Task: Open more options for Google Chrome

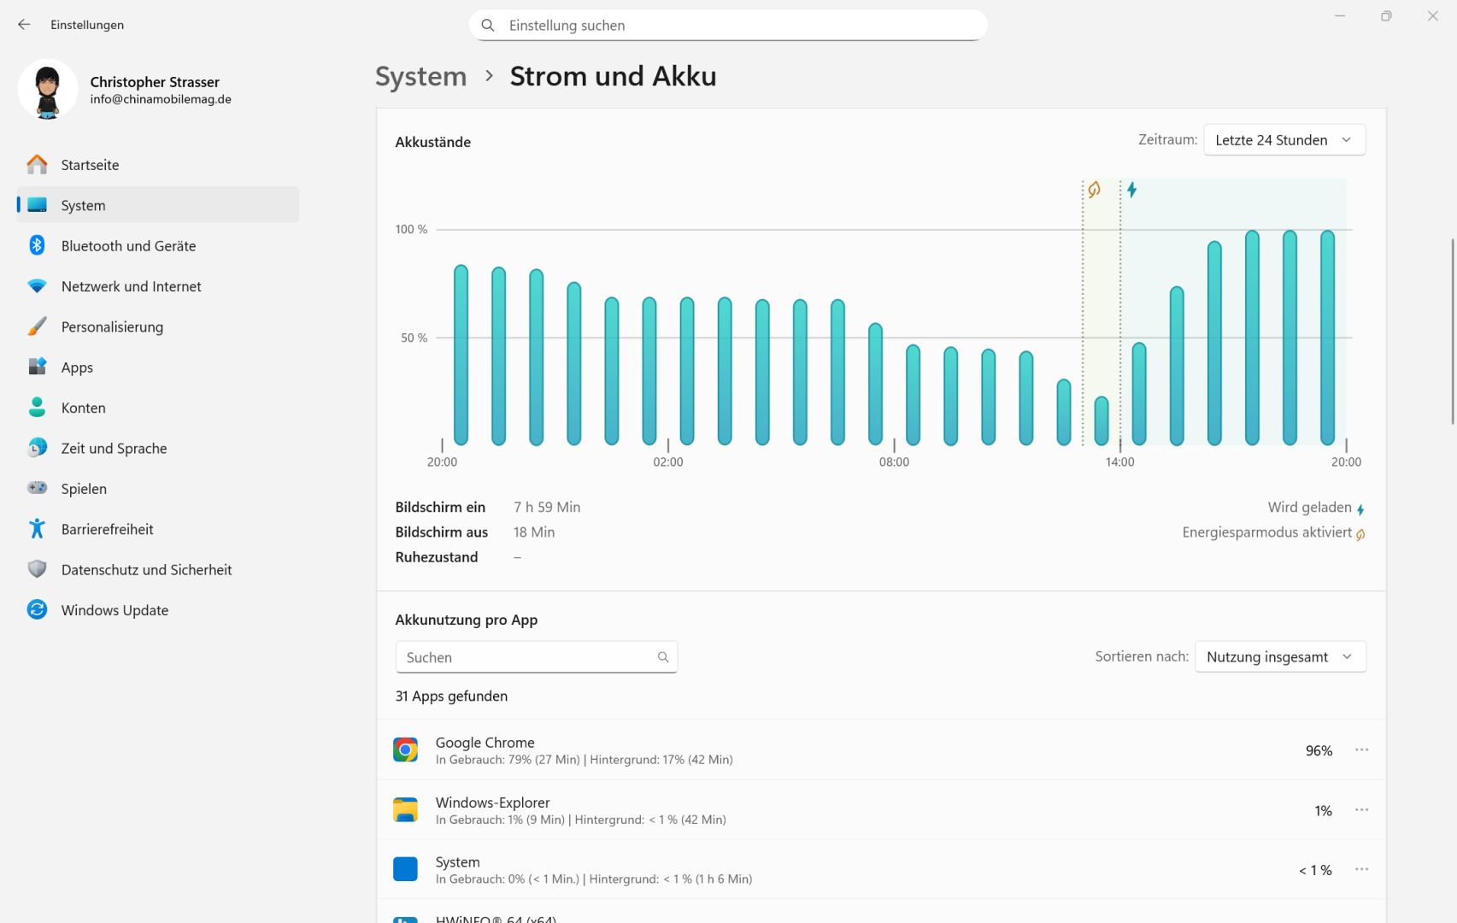Action: [1361, 750]
